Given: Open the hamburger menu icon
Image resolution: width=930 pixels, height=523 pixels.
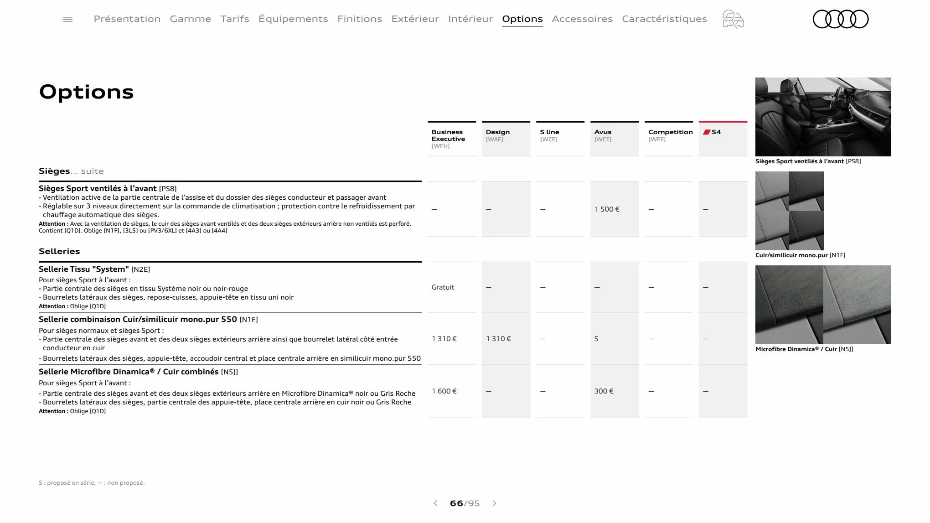Looking at the screenshot, I should tap(67, 19).
